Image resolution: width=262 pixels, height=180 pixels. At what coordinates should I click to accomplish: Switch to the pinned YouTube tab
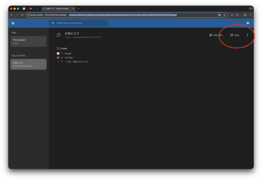(31, 8)
